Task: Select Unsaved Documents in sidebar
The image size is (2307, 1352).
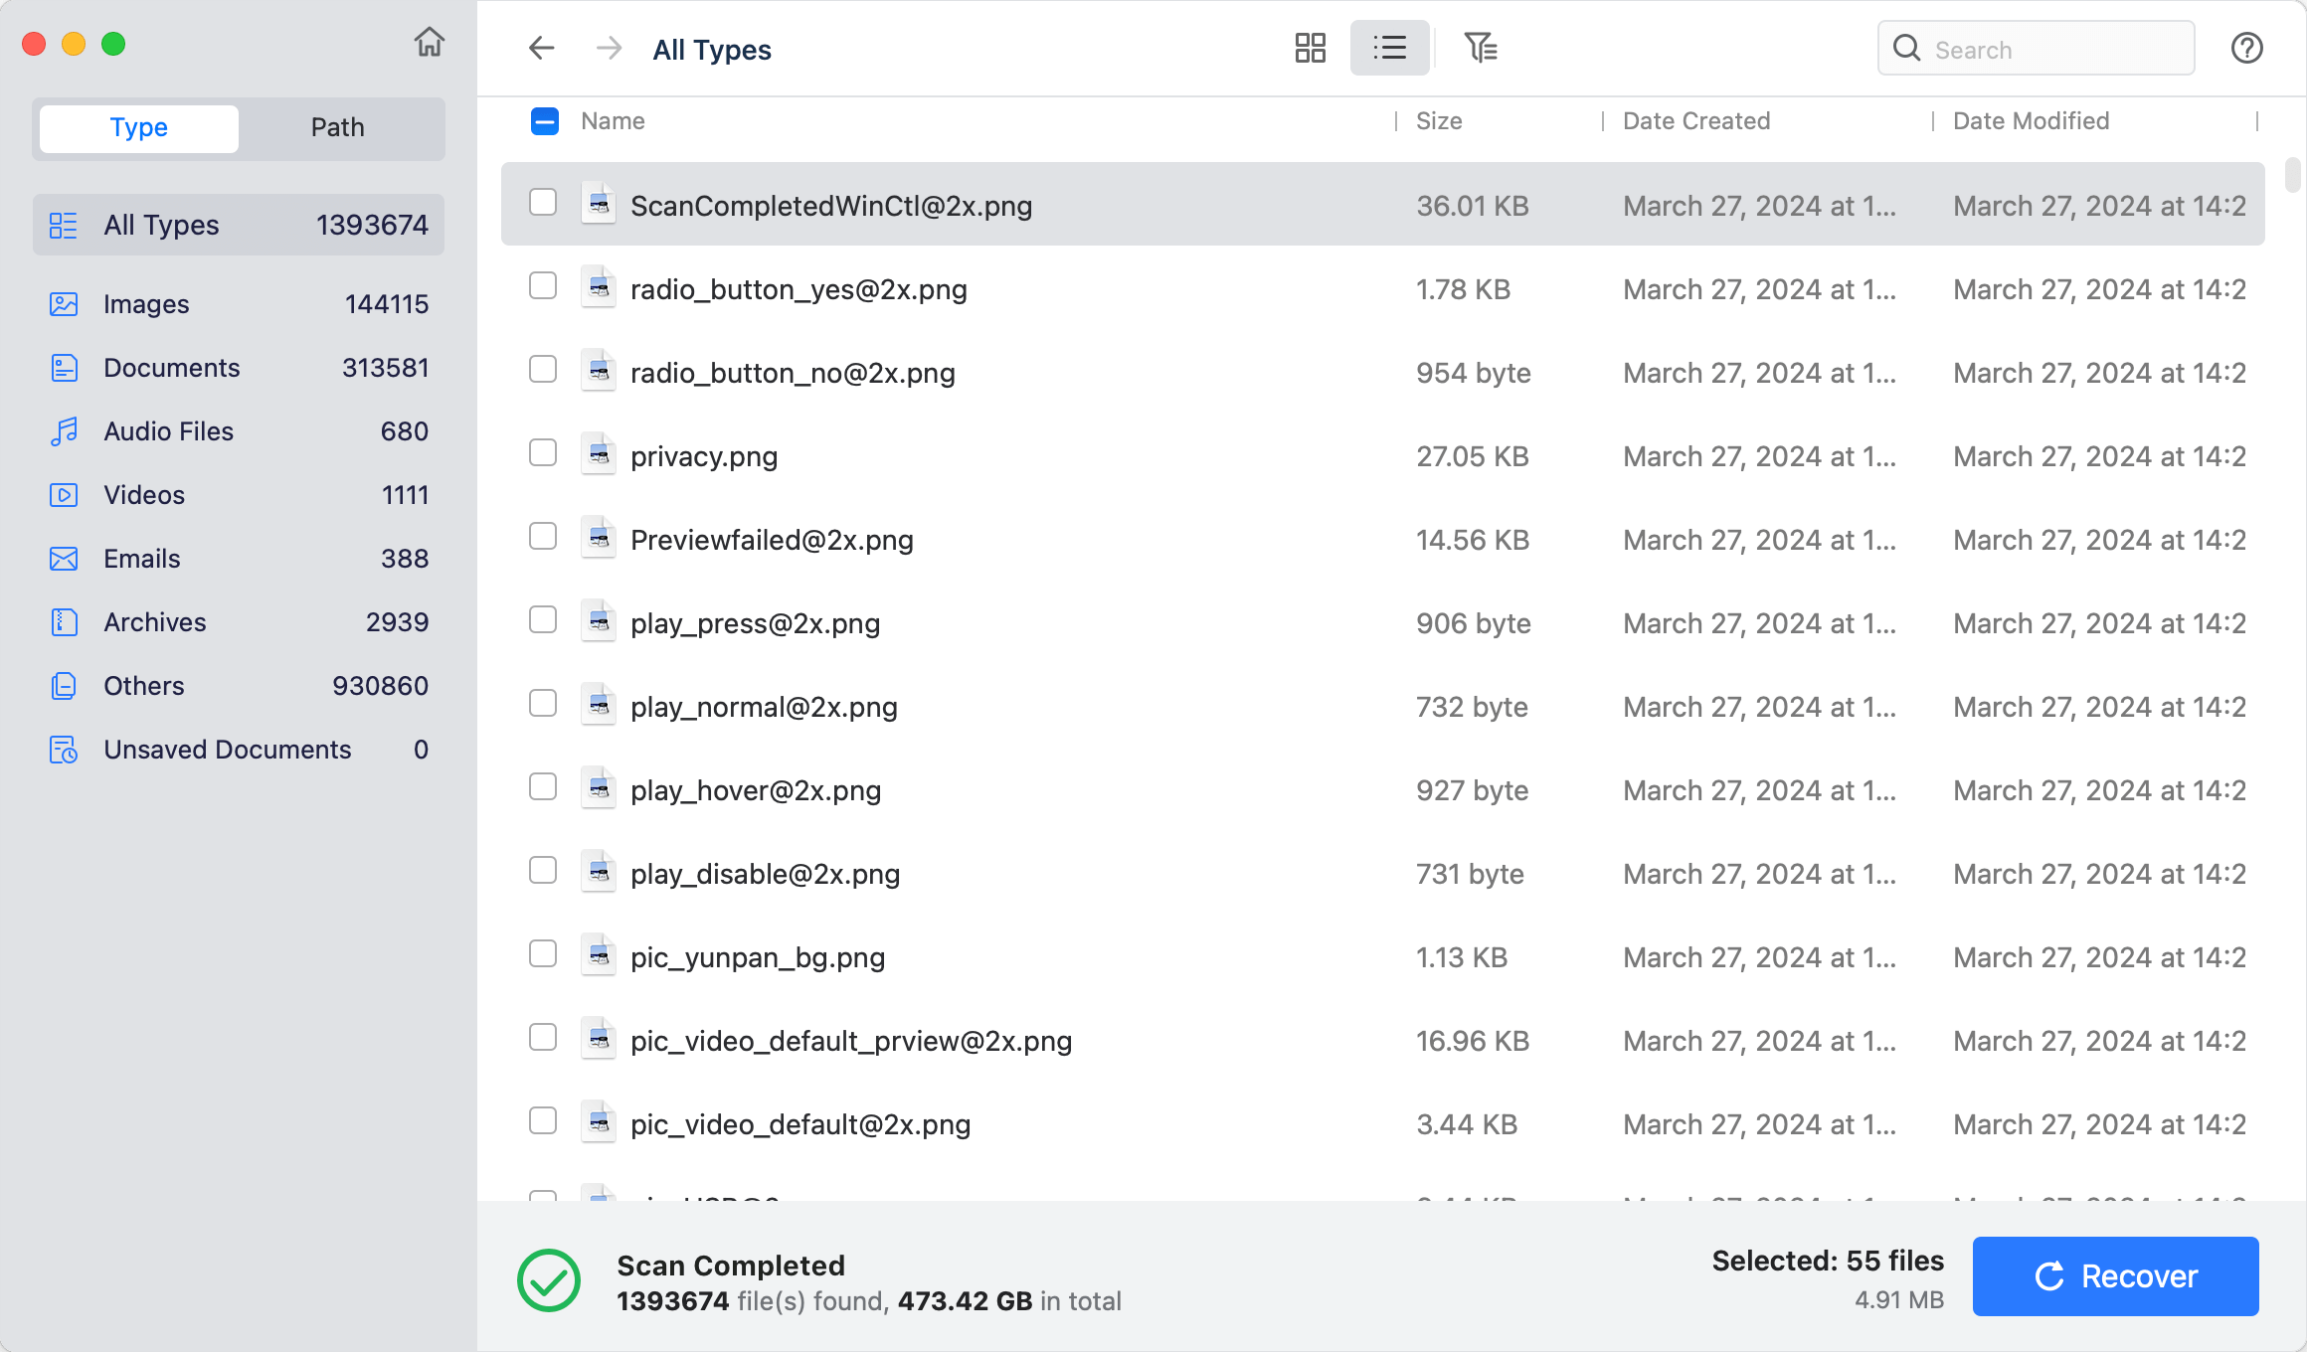Action: pyautogui.click(x=226, y=750)
